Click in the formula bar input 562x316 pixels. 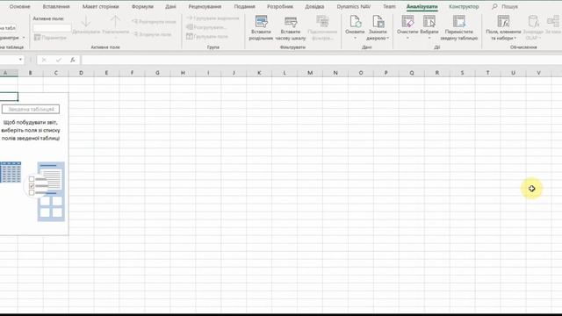click(x=321, y=60)
